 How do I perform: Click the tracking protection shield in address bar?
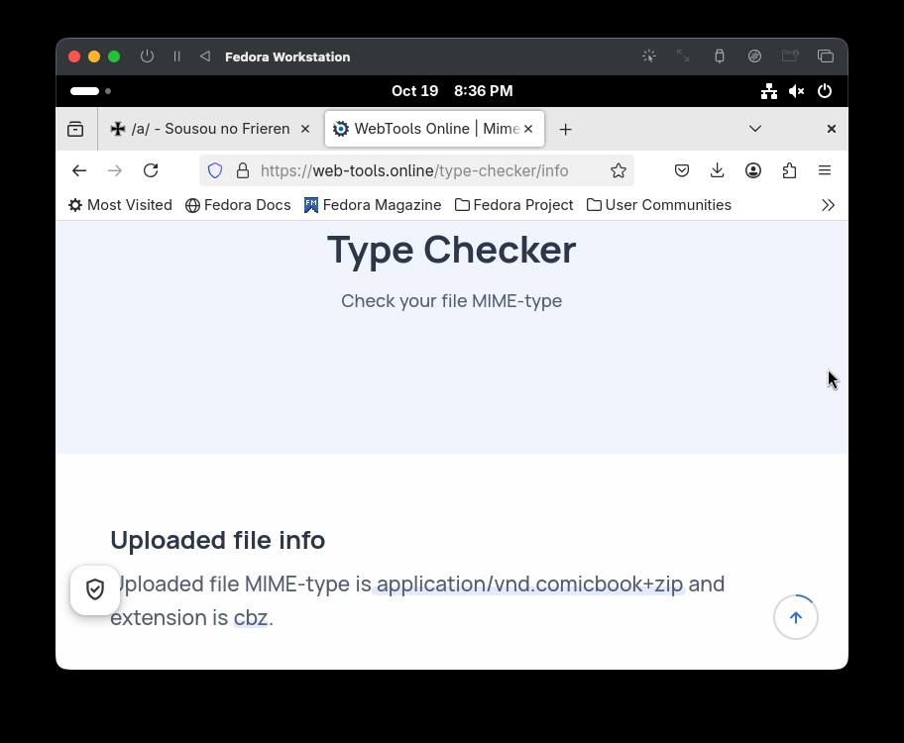[x=215, y=170]
